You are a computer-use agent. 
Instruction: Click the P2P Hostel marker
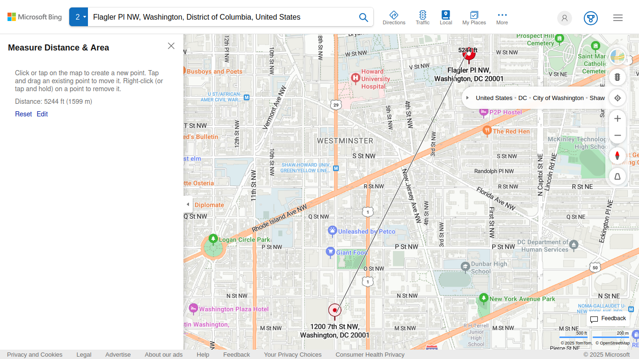pyautogui.click(x=484, y=112)
